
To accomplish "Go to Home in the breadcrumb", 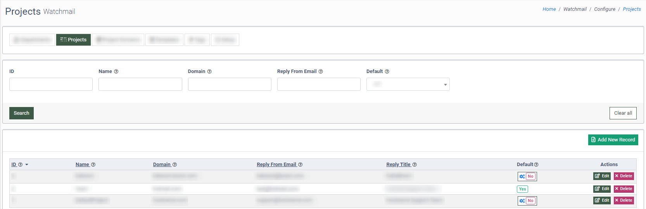I will pyautogui.click(x=549, y=9).
